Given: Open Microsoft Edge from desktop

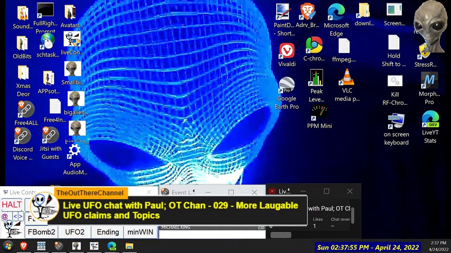Looking at the screenshot, I should (336, 20).
